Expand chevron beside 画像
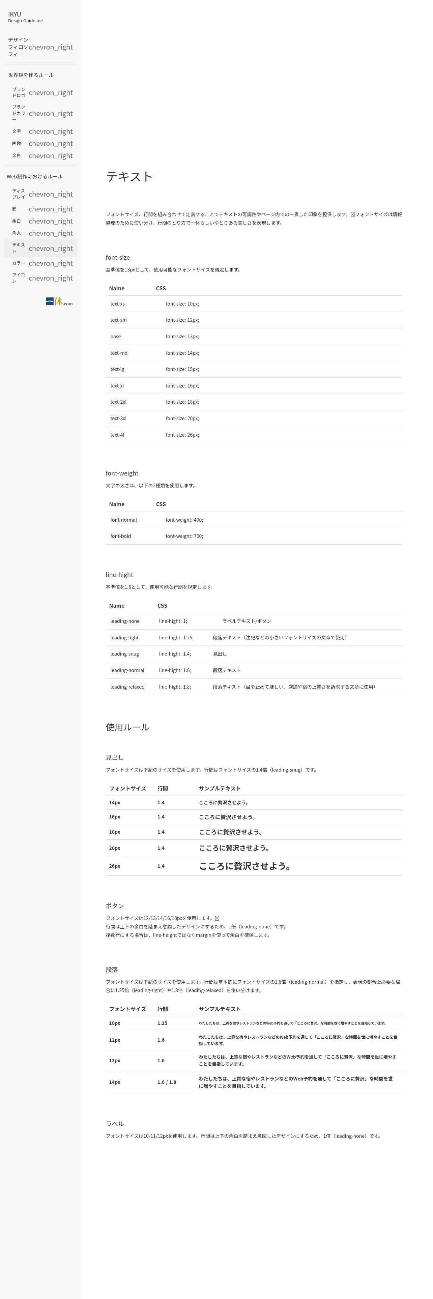 point(50,144)
